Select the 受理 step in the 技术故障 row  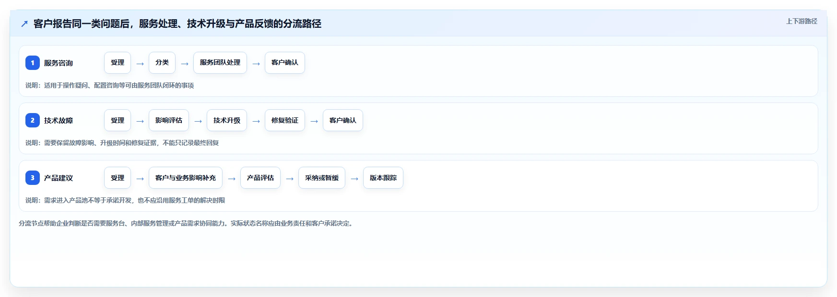[x=118, y=120]
